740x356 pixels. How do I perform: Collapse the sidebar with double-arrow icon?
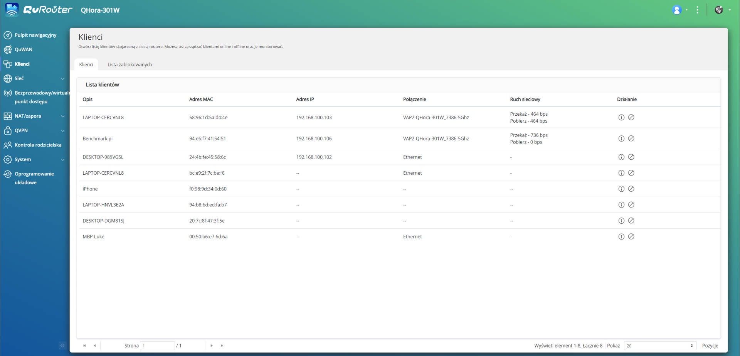pyautogui.click(x=62, y=346)
